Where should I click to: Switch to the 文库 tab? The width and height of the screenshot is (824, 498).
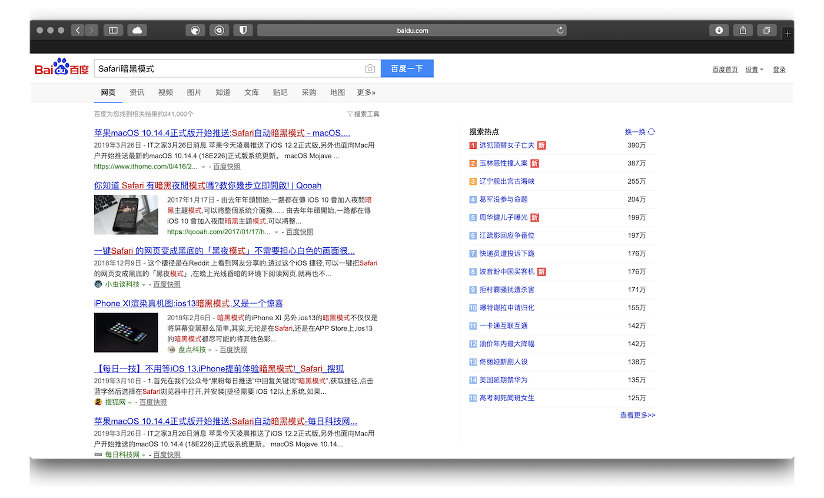[x=251, y=92]
